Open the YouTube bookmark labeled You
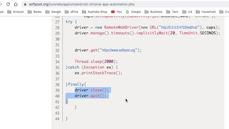 (x=116, y=12)
